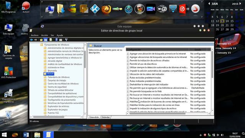The image size is (245, 138).
Task: Launch the computer monitor icon in the dock
Action: 50,9
